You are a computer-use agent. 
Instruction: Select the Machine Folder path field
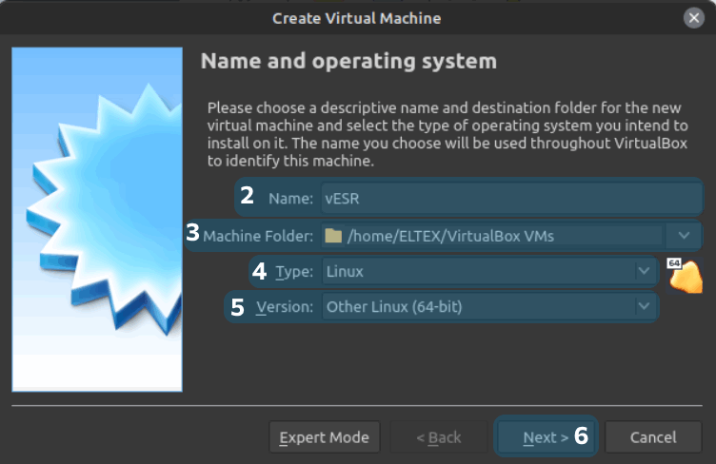[x=493, y=236]
